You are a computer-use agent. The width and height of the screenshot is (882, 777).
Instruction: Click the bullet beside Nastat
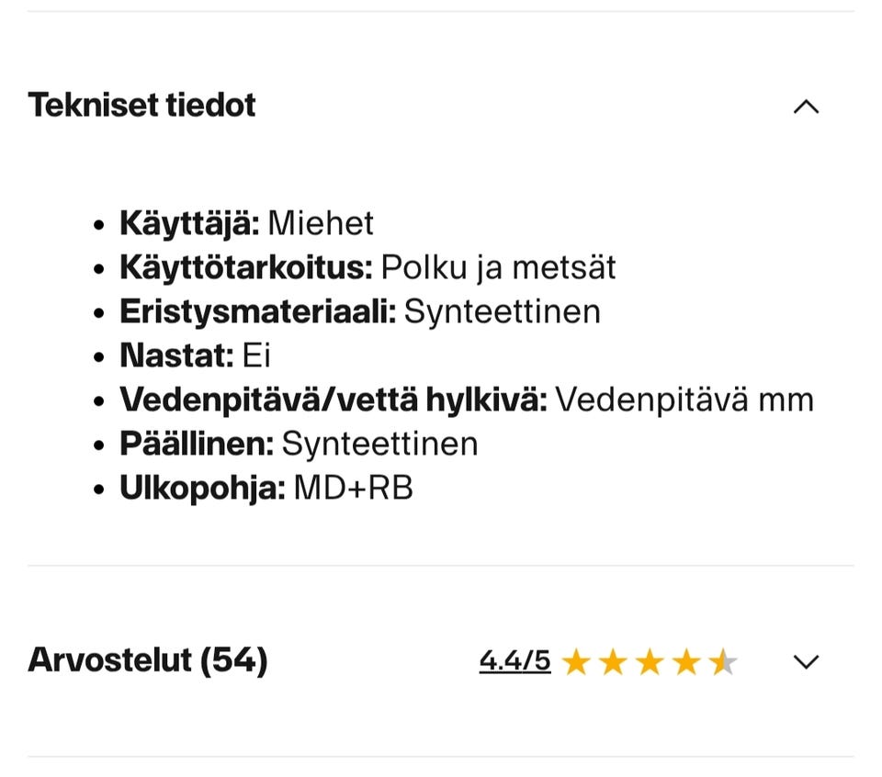[97, 353]
